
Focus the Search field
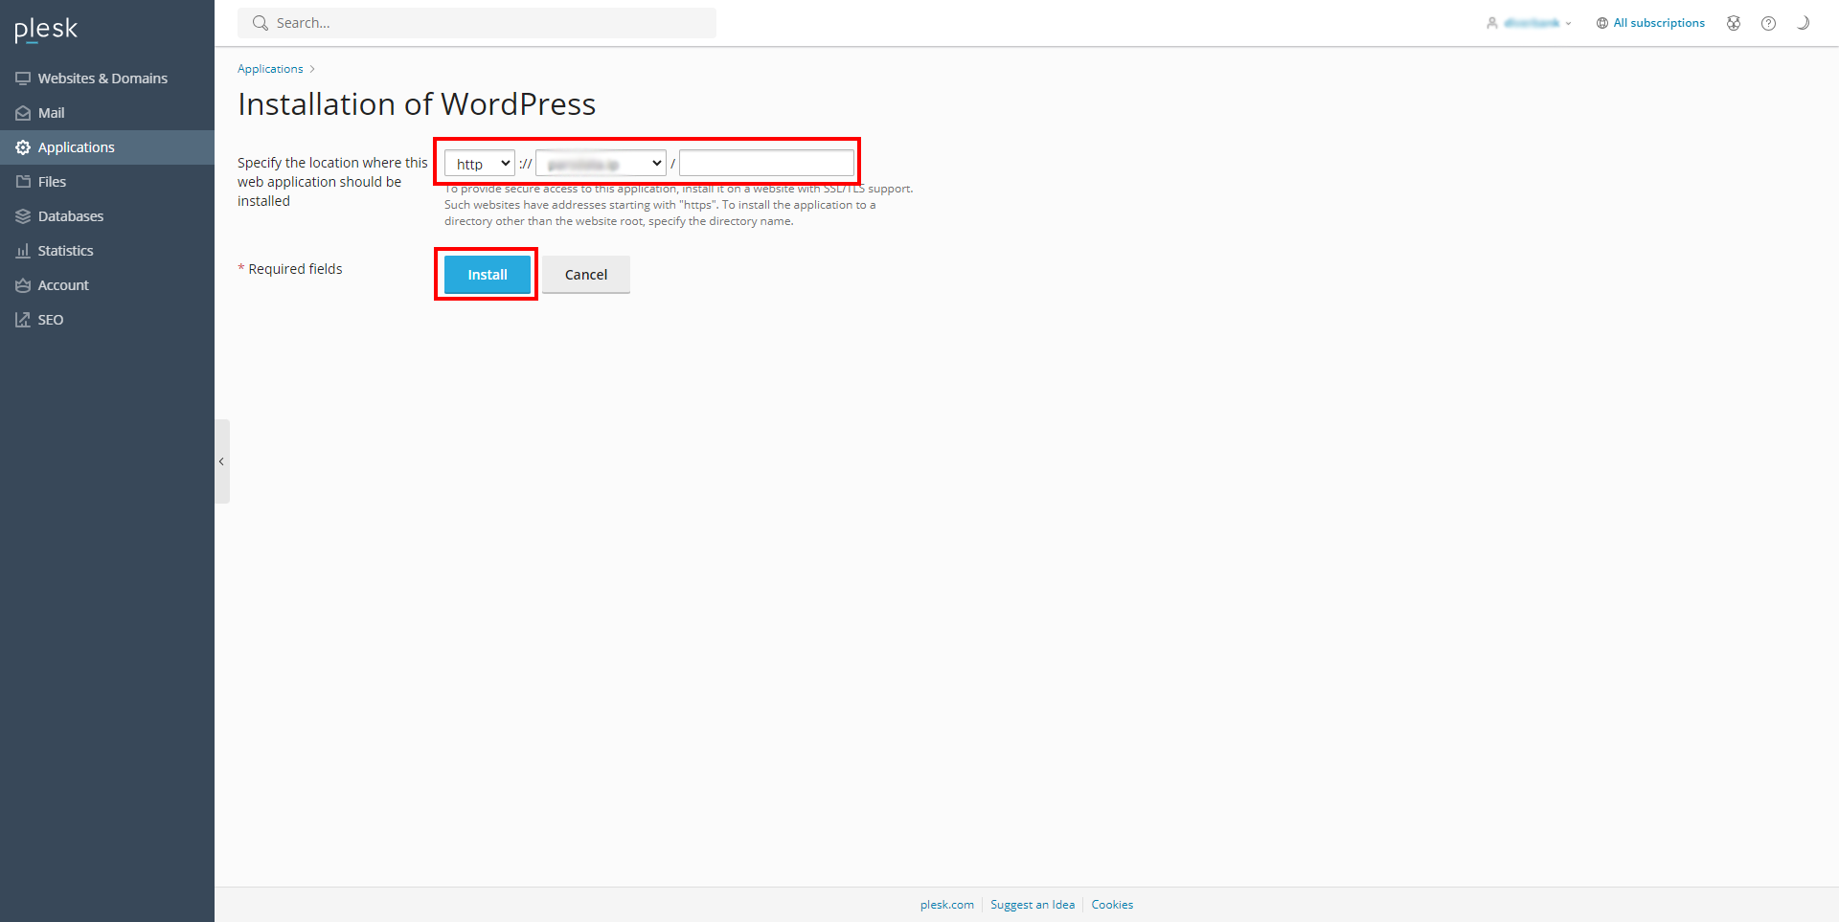[x=477, y=23]
